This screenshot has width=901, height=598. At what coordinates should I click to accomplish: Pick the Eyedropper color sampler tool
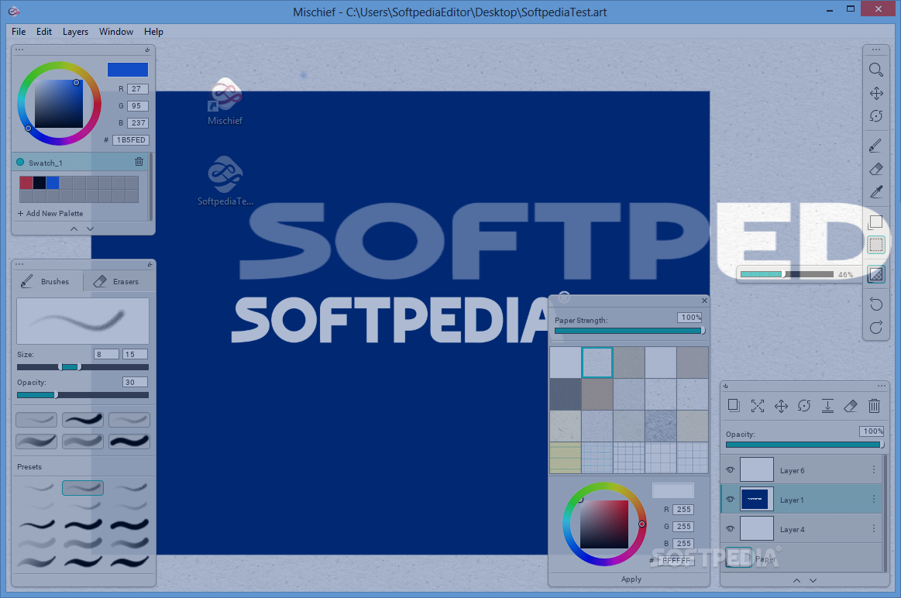click(x=875, y=192)
